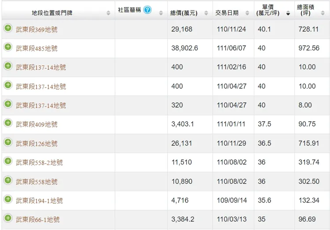Select total price 38,902.6
Screen dimensions: 330x230
[x=184, y=48]
